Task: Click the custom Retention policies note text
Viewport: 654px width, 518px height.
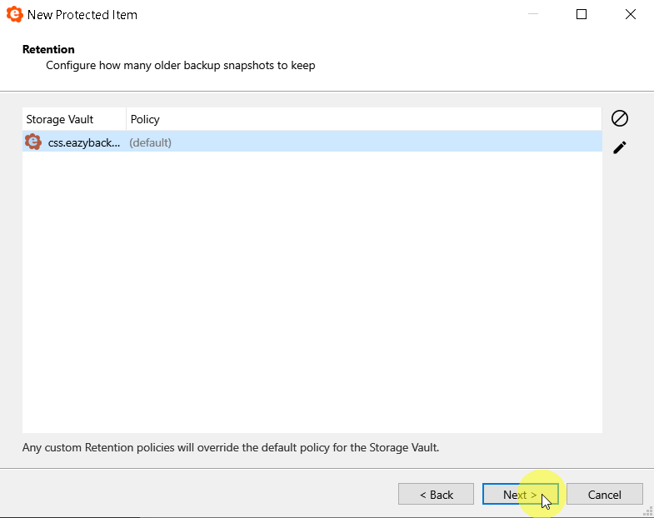Action: 231,447
